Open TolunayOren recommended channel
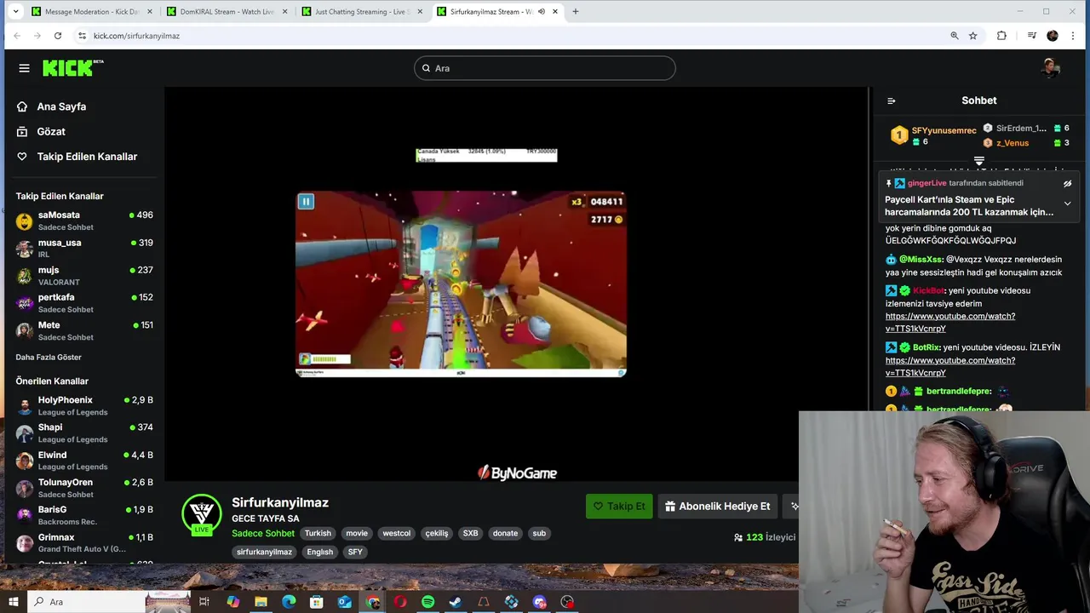The image size is (1090, 613). click(x=83, y=488)
